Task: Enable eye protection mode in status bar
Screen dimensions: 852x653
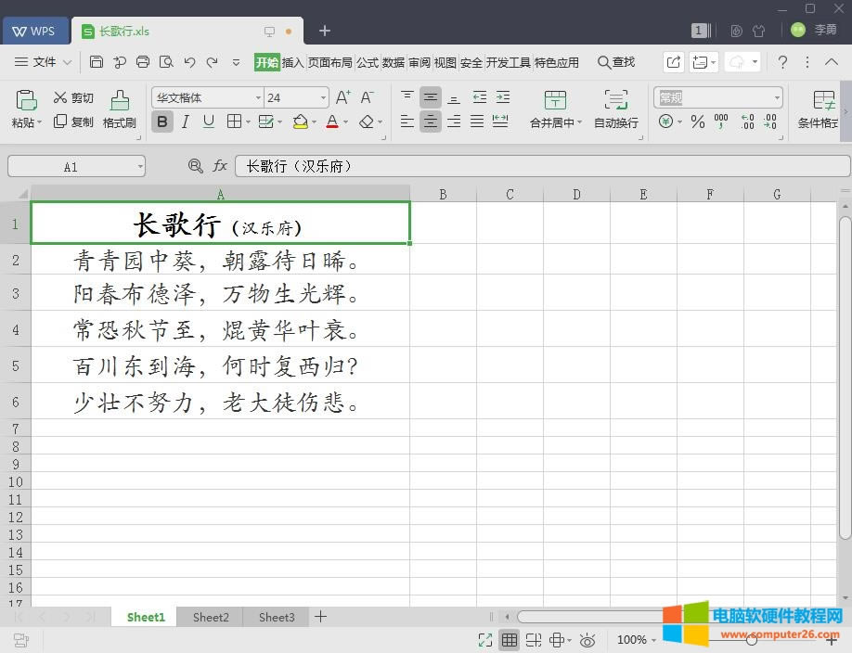Action: [x=587, y=640]
